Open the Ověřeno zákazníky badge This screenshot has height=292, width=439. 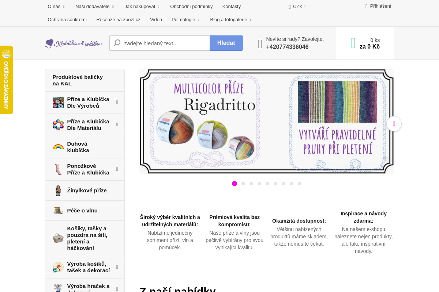tap(6, 80)
